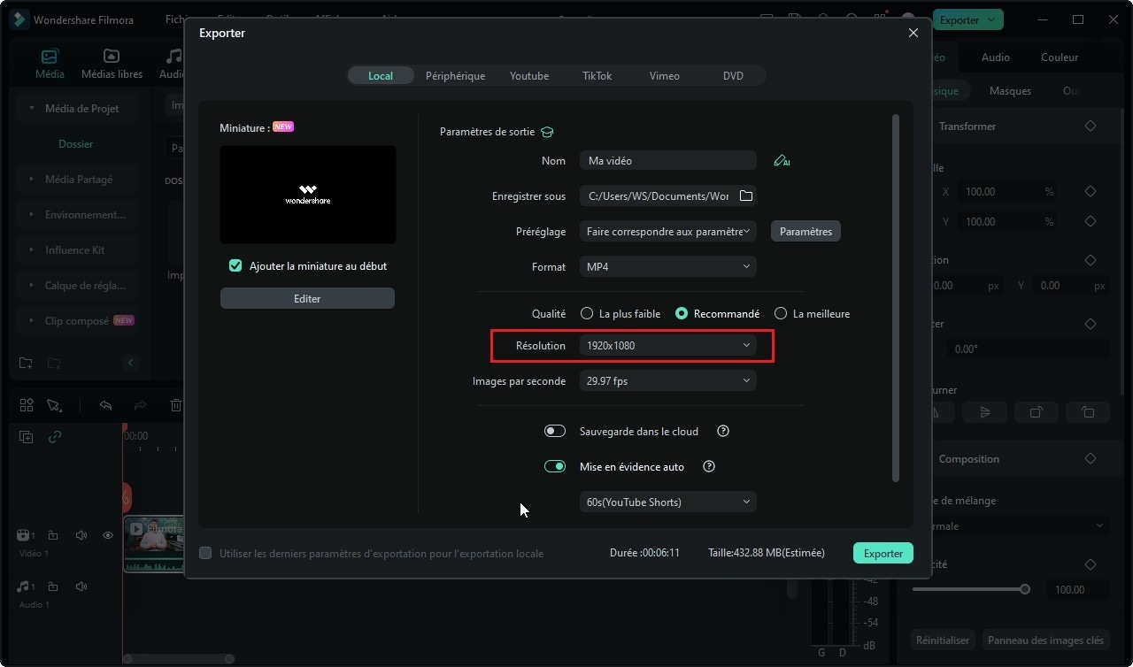Click the add track icon in timeline
This screenshot has width=1133, height=667.
[27, 437]
